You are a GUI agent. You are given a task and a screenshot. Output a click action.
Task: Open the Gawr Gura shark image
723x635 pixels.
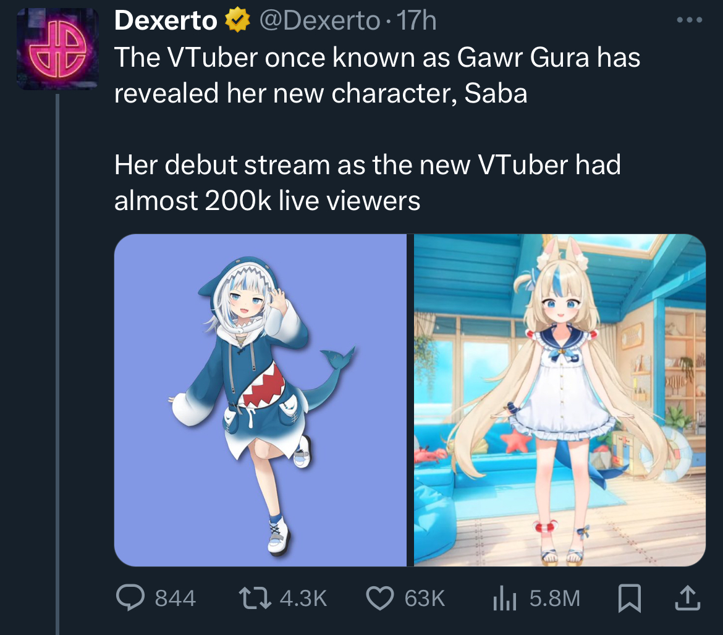[x=261, y=400]
